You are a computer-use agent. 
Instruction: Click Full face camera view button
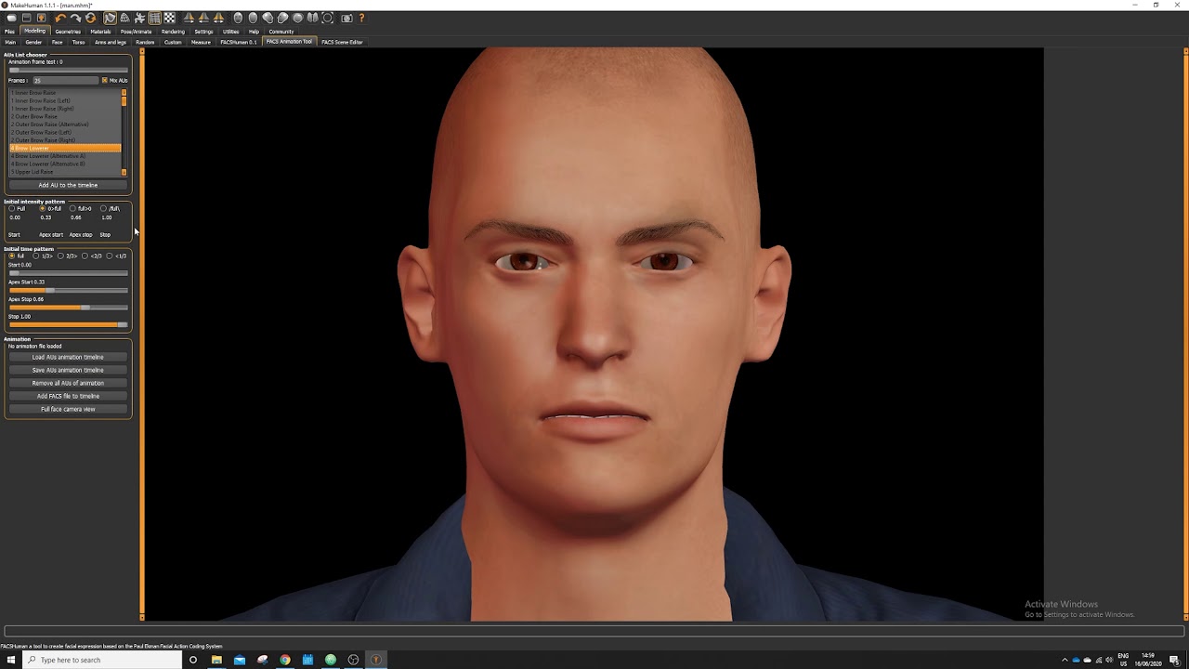pyautogui.click(x=68, y=409)
